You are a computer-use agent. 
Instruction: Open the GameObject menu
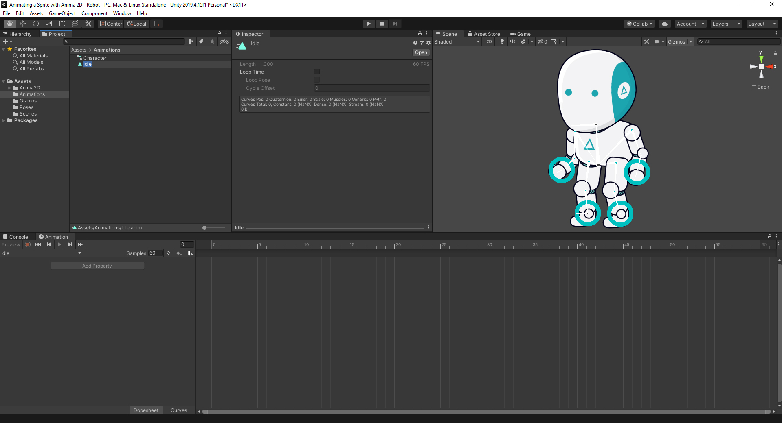[x=62, y=13]
